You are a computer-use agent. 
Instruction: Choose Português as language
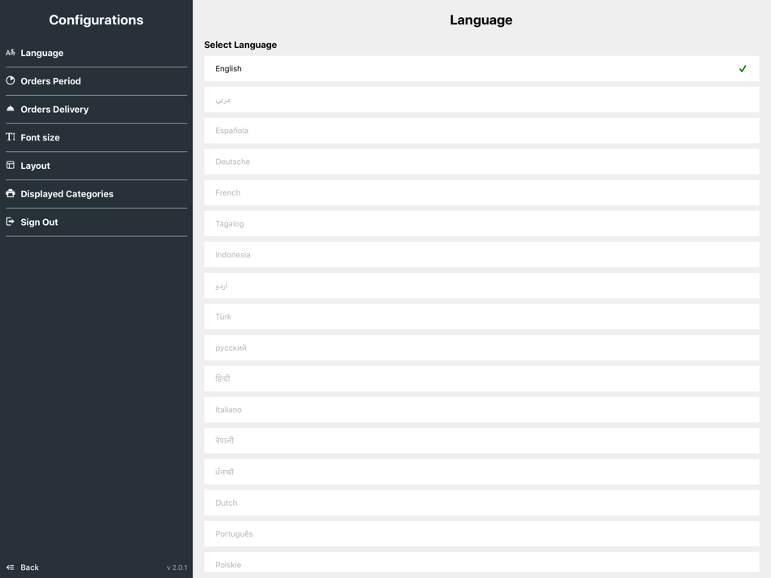point(481,533)
